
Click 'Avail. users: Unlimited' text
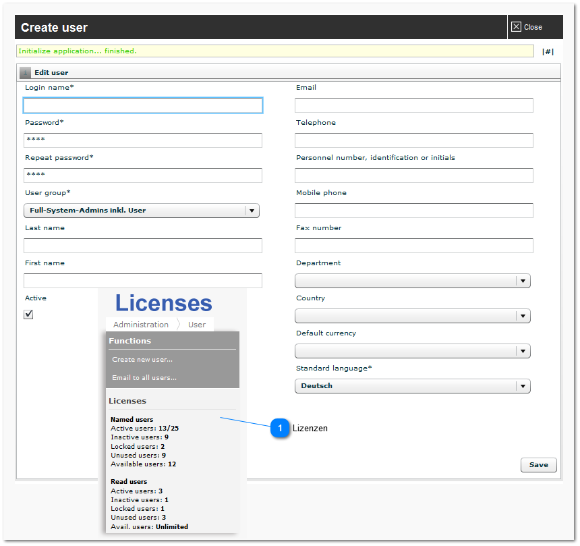coord(150,526)
